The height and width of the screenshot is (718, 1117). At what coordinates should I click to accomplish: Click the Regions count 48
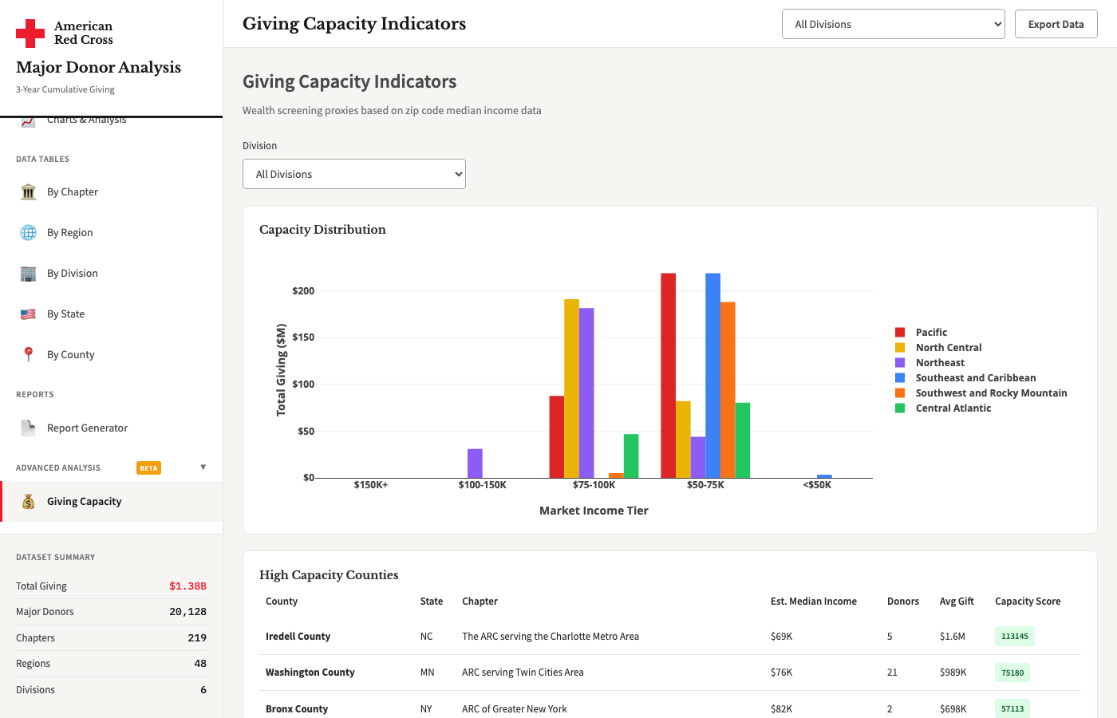200,664
